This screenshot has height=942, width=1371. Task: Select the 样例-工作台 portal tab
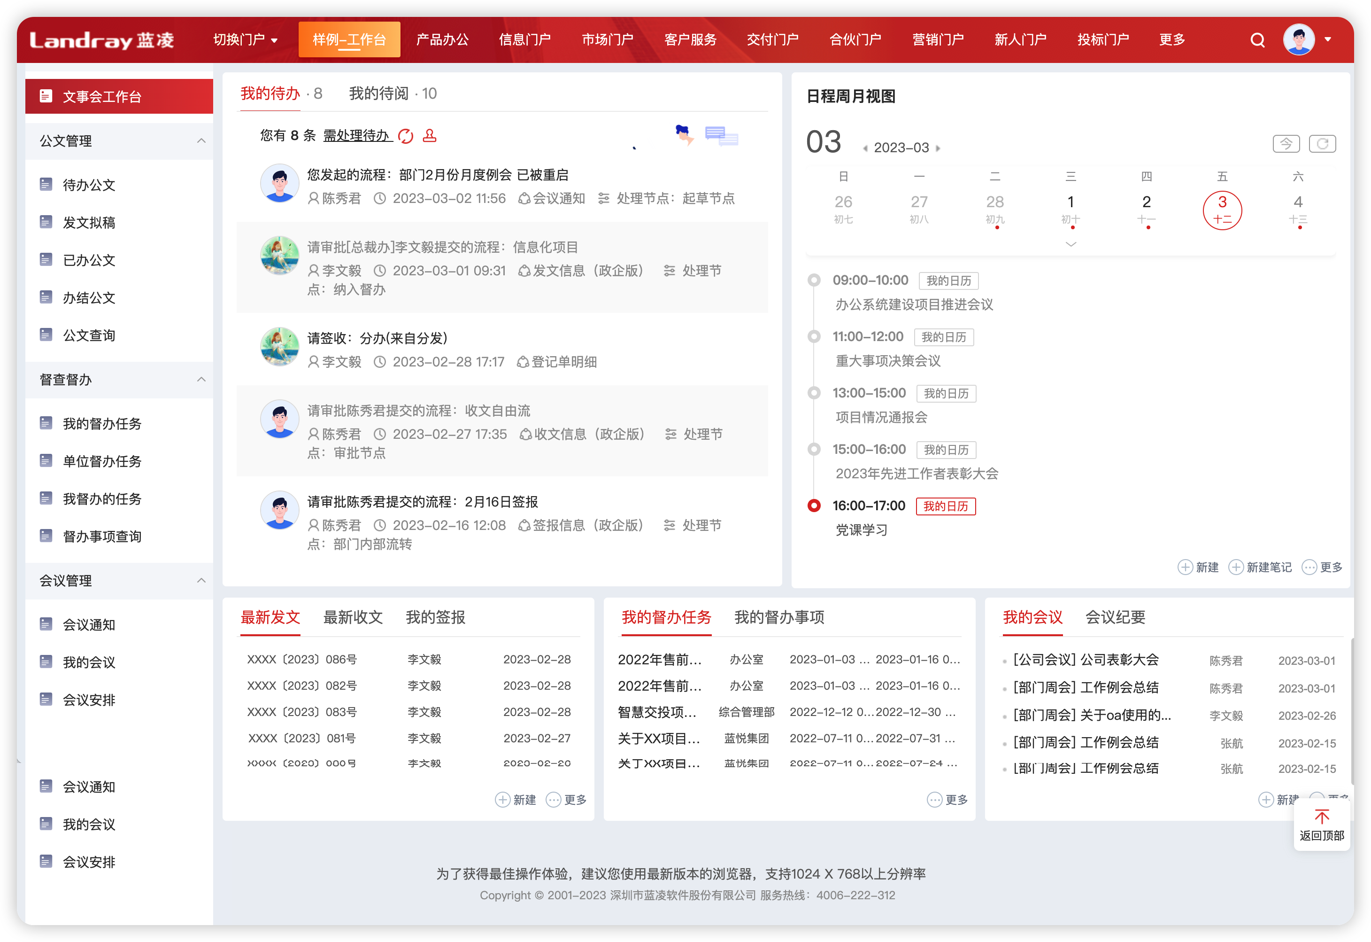(349, 39)
